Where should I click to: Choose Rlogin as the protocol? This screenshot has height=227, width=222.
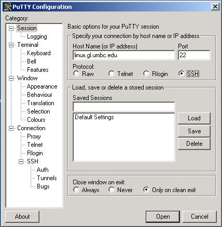click(x=146, y=73)
